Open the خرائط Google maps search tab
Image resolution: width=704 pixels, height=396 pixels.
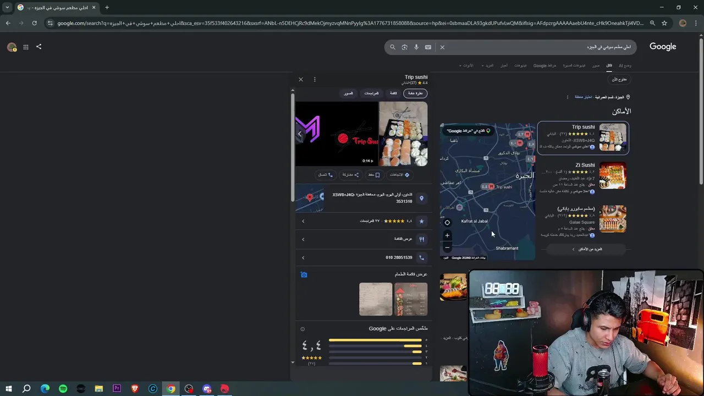[544, 65]
